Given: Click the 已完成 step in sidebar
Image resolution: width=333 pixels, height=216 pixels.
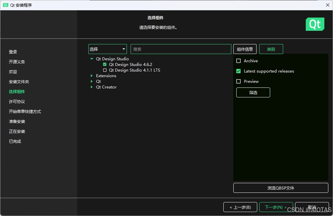Looking at the screenshot, I should (x=15, y=141).
